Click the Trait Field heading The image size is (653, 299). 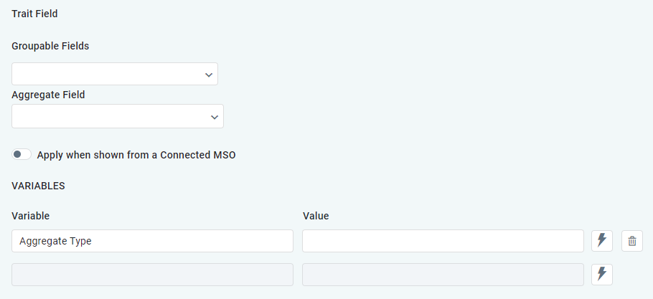(x=34, y=14)
